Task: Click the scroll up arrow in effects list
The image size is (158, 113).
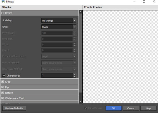Action: click(81, 12)
